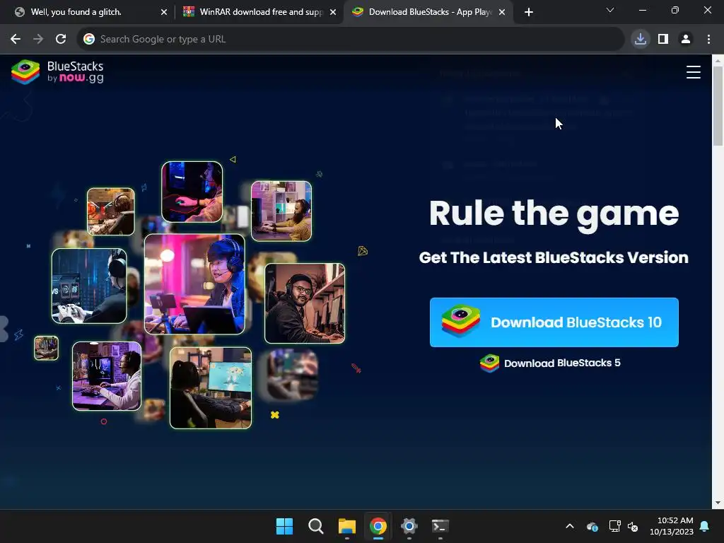Click the BlueStacks icon beside Download BlueStacks 5
The height and width of the screenshot is (543, 724).
point(489,363)
